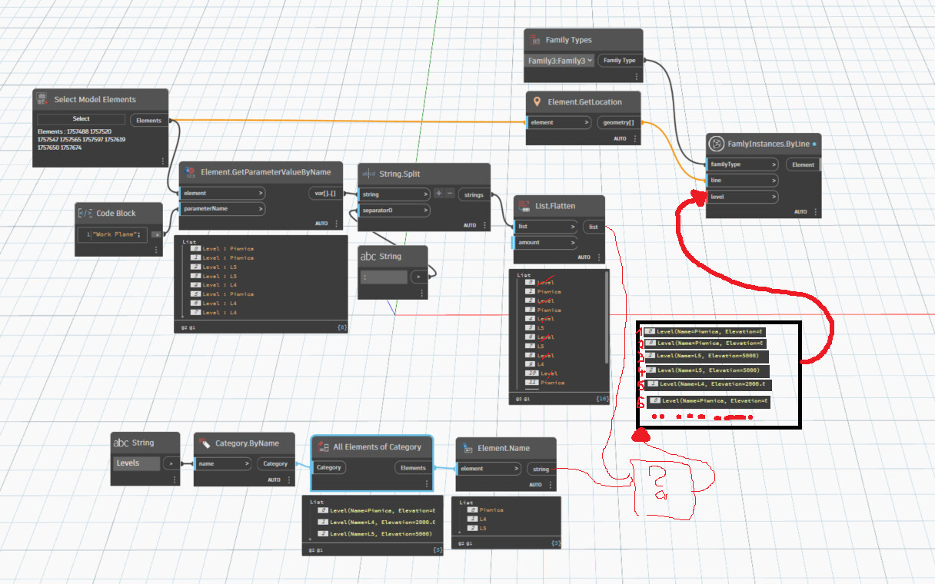The height and width of the screenshot is (584, 935).
Task: Click the string output port on Element.Name
Action: tap(541, 469)
